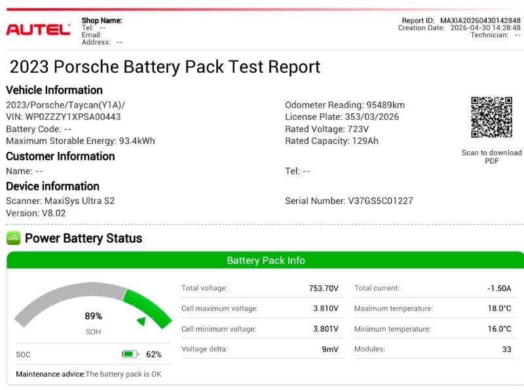
Task: Click the -1.50A total current value
Action: point(499,288)
